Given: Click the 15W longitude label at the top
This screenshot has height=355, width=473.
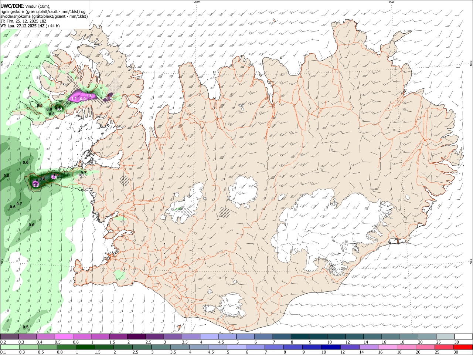Looking at the screenshot, I should coord(391,2).
